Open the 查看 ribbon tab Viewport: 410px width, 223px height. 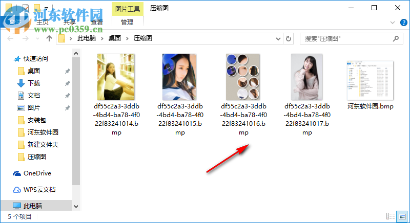pos(97,23)
